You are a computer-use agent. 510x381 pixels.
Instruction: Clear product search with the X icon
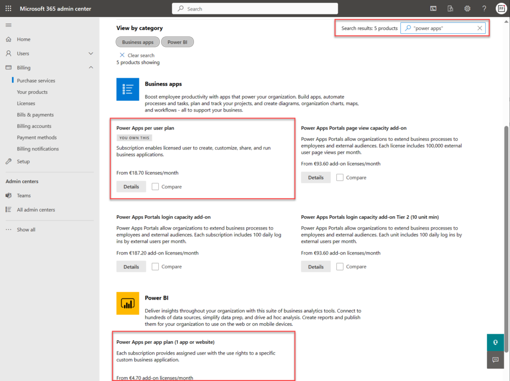pos(480,28)
